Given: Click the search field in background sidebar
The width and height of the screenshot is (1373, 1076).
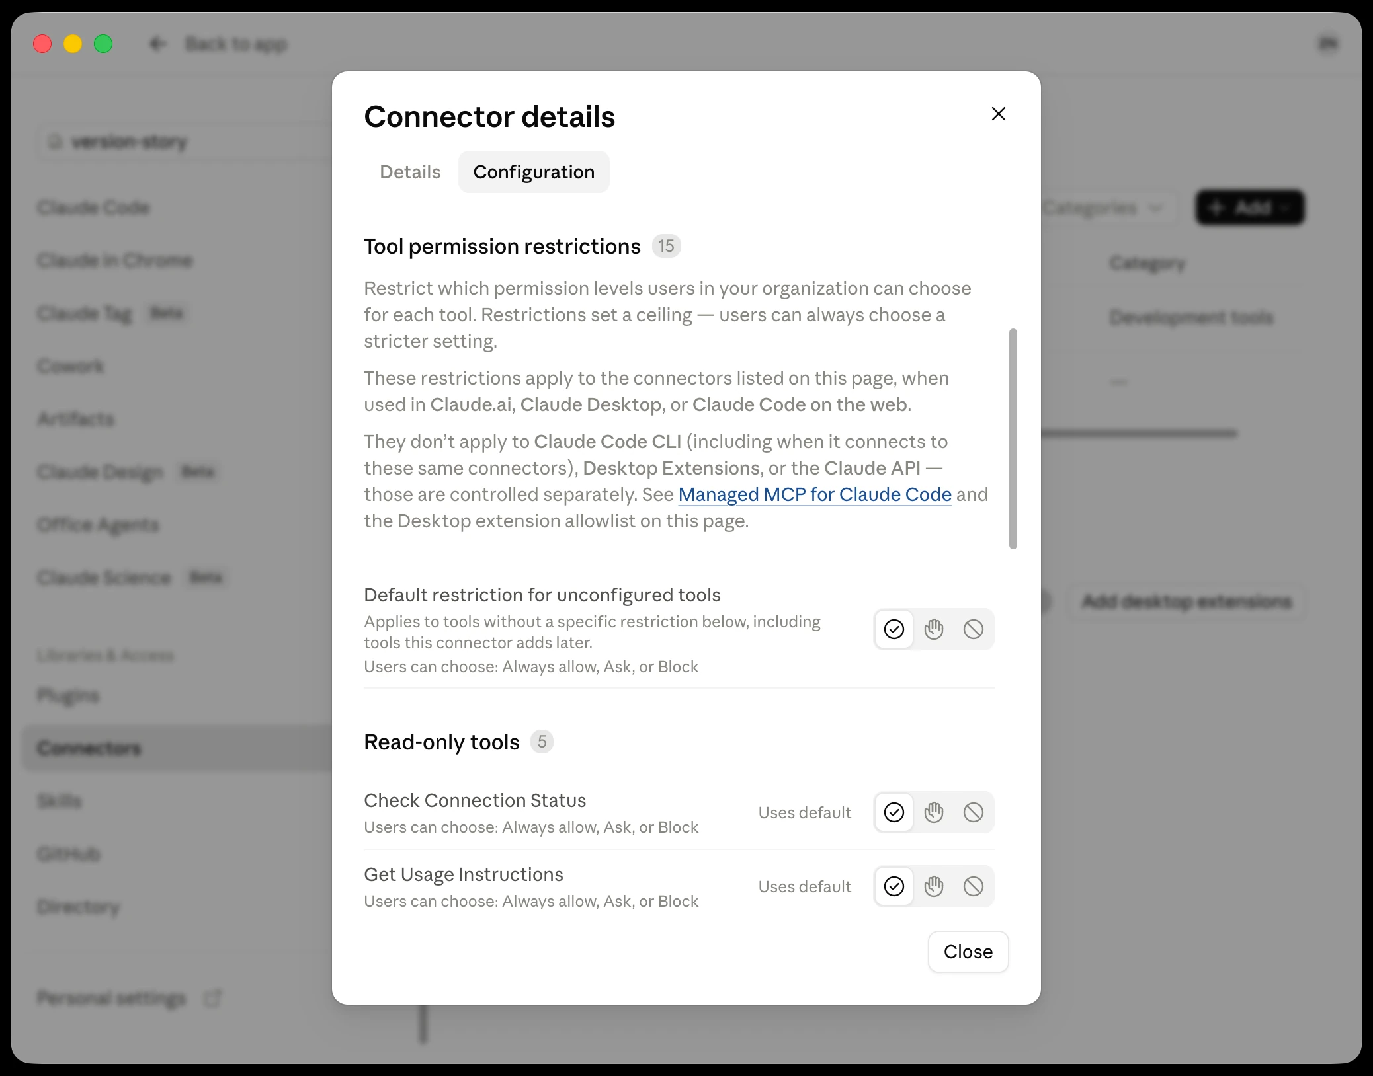Looking at the screenshot, I should [185, 141].
